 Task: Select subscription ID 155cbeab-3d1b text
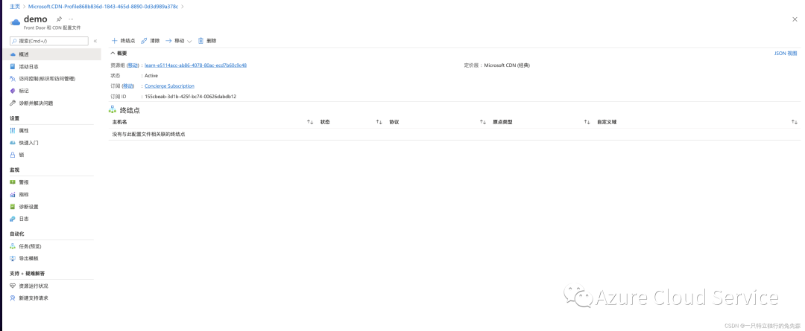coord(191,97)
